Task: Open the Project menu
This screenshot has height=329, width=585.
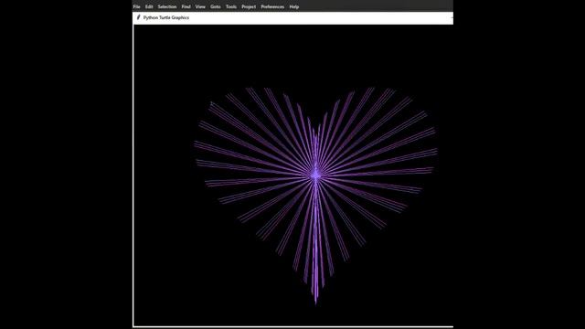Action: pyautogui.click(x=249, y=6)
